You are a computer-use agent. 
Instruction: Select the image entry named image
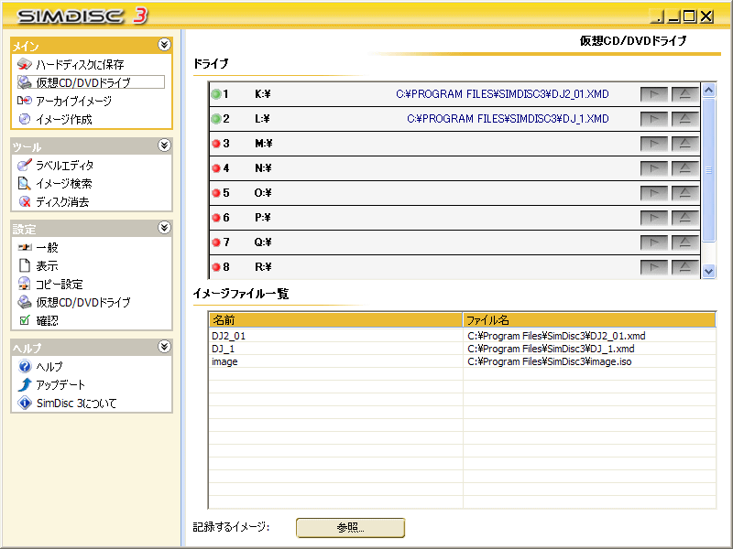click(x=463, y=361)
